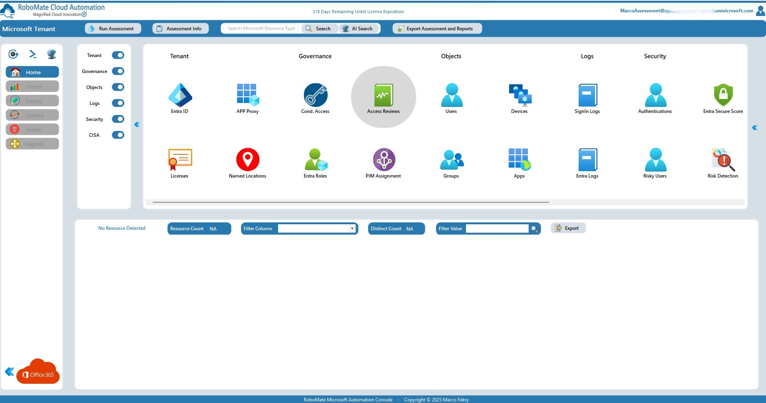Toggle the Governance switch
Image resolution: width=766 pixels, height=403 pixels.
tap(118, 71)
